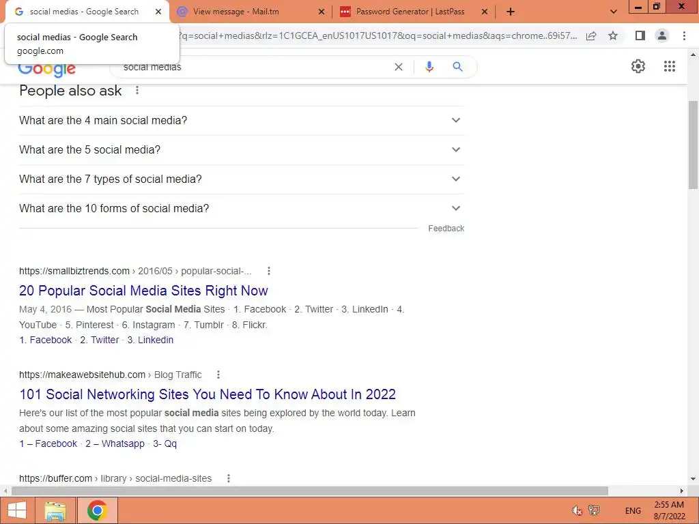Expand 'What are the 7 types of social media?'
The image size is (699, 524).
tap(242, 179)
